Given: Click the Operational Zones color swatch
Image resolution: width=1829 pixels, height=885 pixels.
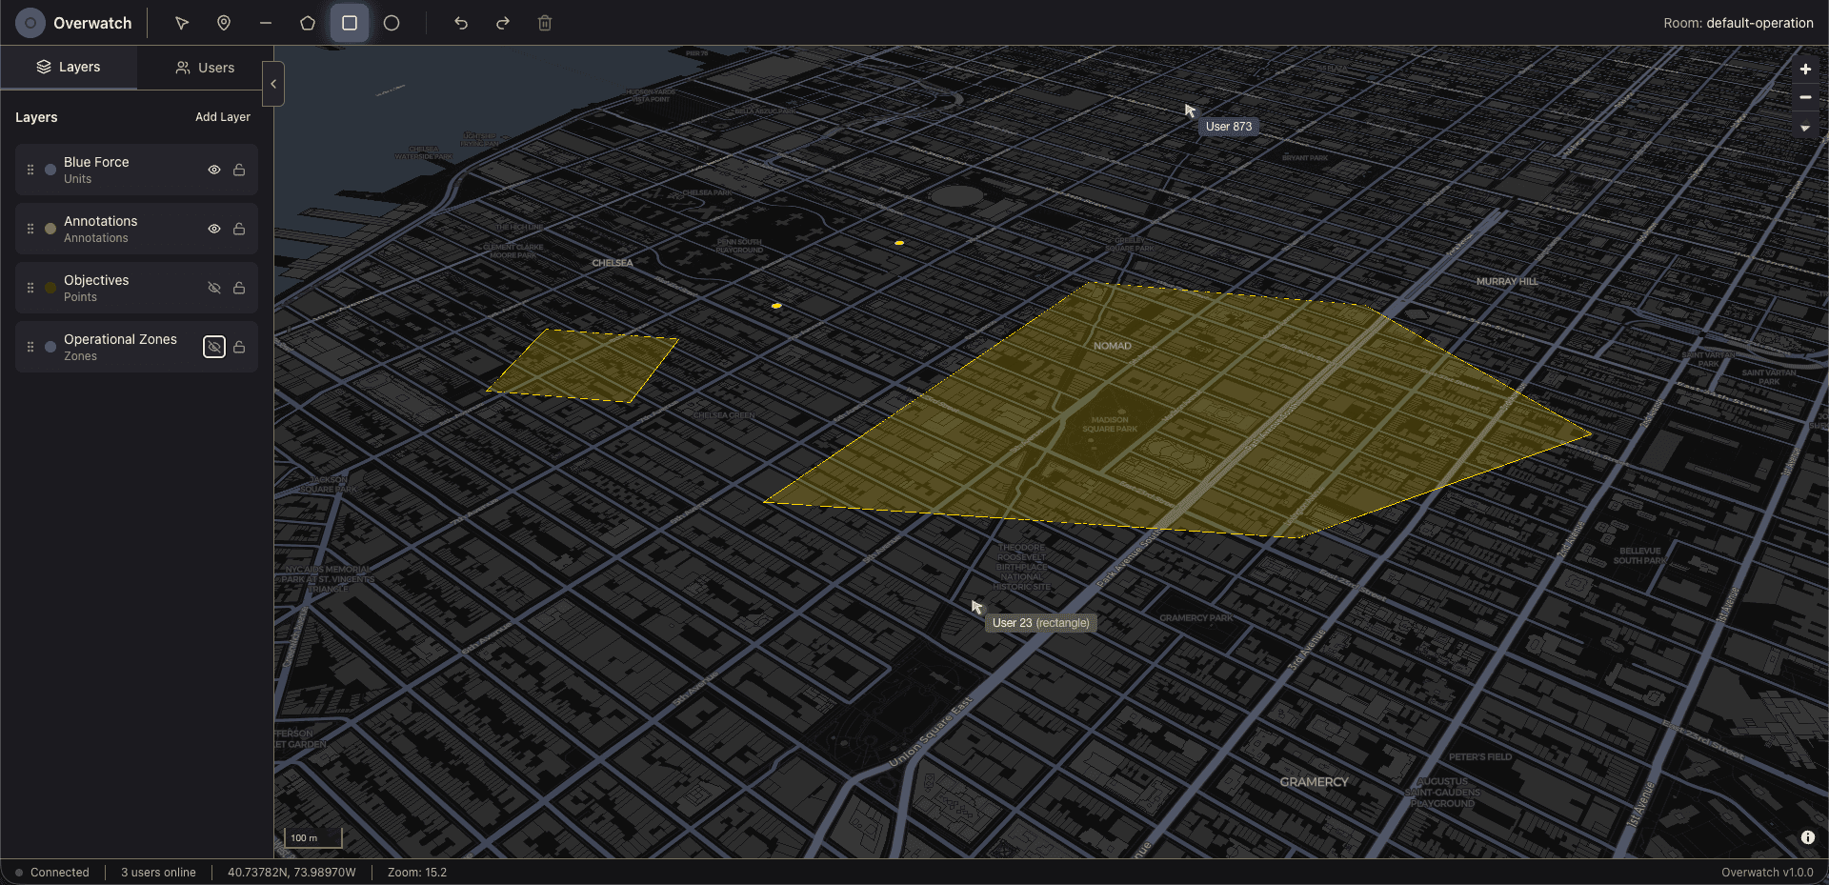Looking at the screenshot, I should 49,347.
